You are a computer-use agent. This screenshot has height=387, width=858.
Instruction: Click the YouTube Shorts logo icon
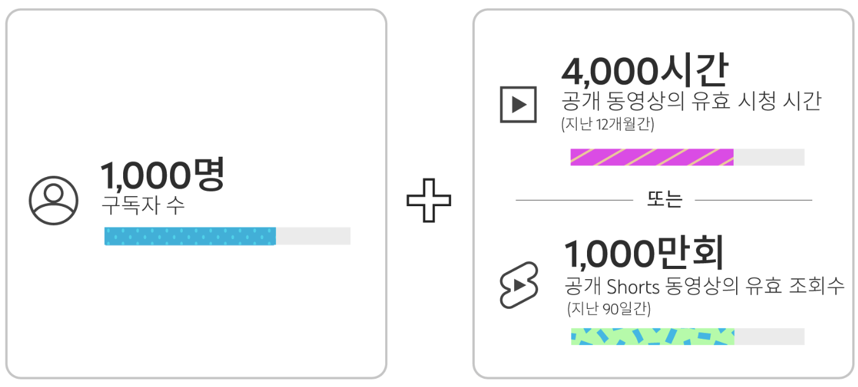click(518, 285)
